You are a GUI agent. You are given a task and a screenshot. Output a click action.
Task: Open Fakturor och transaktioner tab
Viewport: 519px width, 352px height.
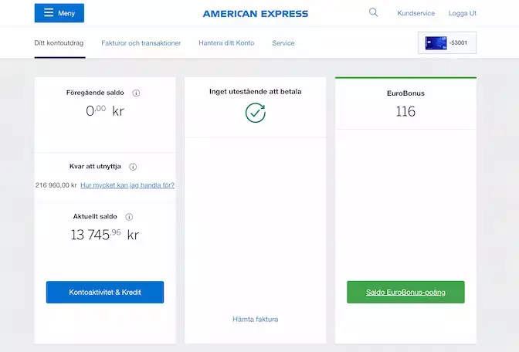(x=141, y=43)
